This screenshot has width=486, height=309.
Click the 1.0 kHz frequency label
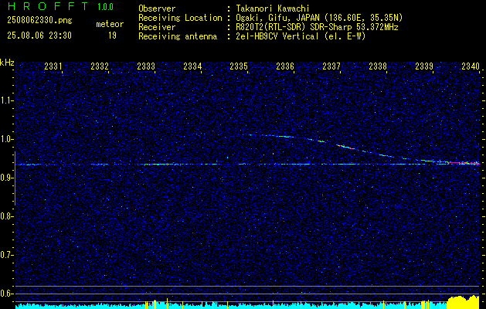(x=6, y=139)
